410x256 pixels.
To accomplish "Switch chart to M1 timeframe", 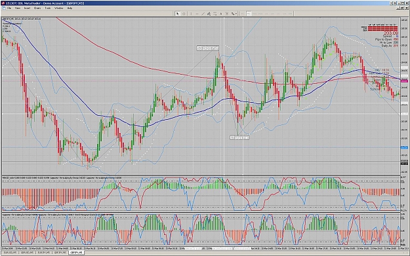I will click(242, 14).
